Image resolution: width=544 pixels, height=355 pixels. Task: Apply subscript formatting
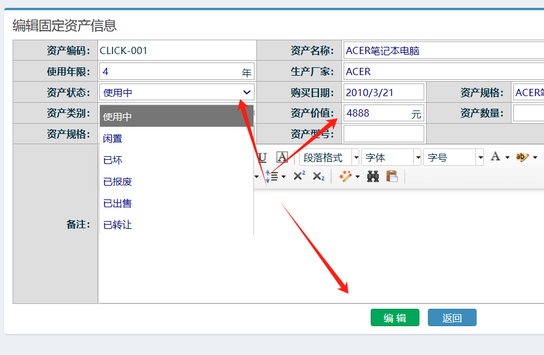pos(318,176)
